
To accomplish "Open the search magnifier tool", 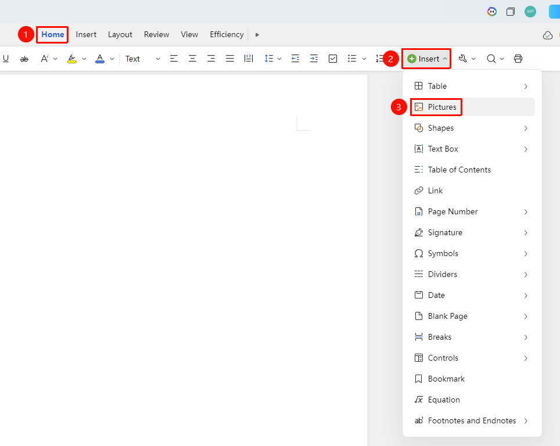I will pos(491,59).
